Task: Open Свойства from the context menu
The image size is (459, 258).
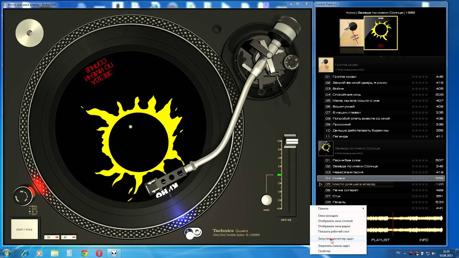Action: [x=339, y=251]
